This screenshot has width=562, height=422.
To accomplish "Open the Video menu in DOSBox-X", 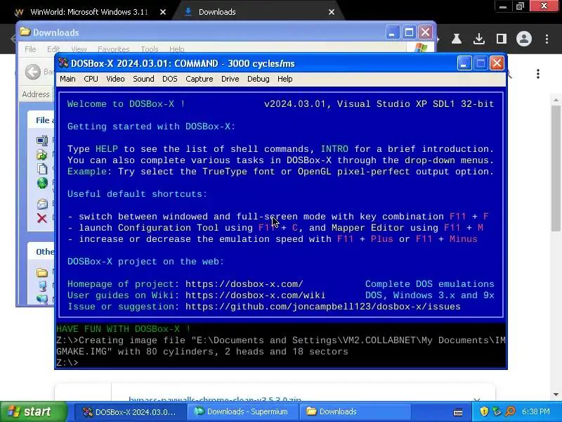I will click(115, 79).
